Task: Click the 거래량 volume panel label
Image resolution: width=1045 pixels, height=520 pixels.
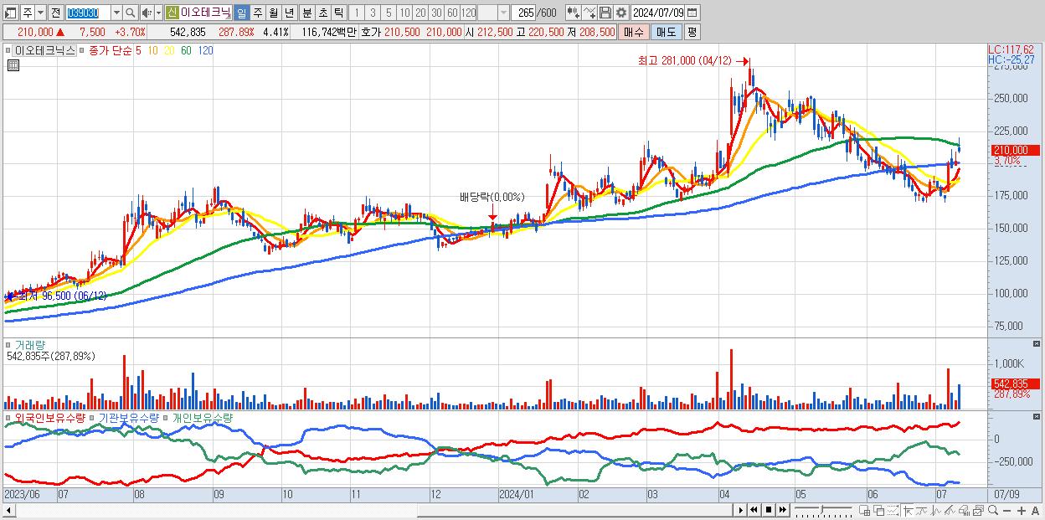Action: point(30,345)
